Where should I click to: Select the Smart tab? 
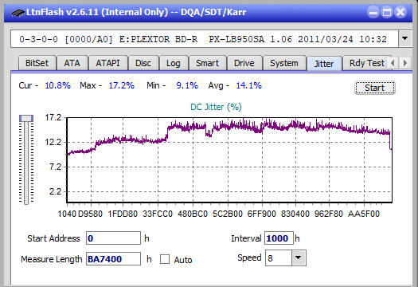click(207, 63)
